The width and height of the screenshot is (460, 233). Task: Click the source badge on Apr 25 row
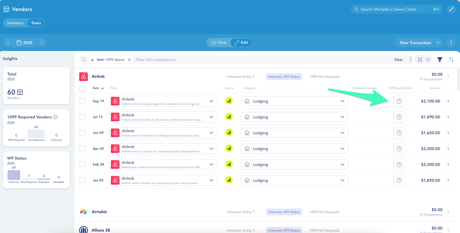coord(229,148)
